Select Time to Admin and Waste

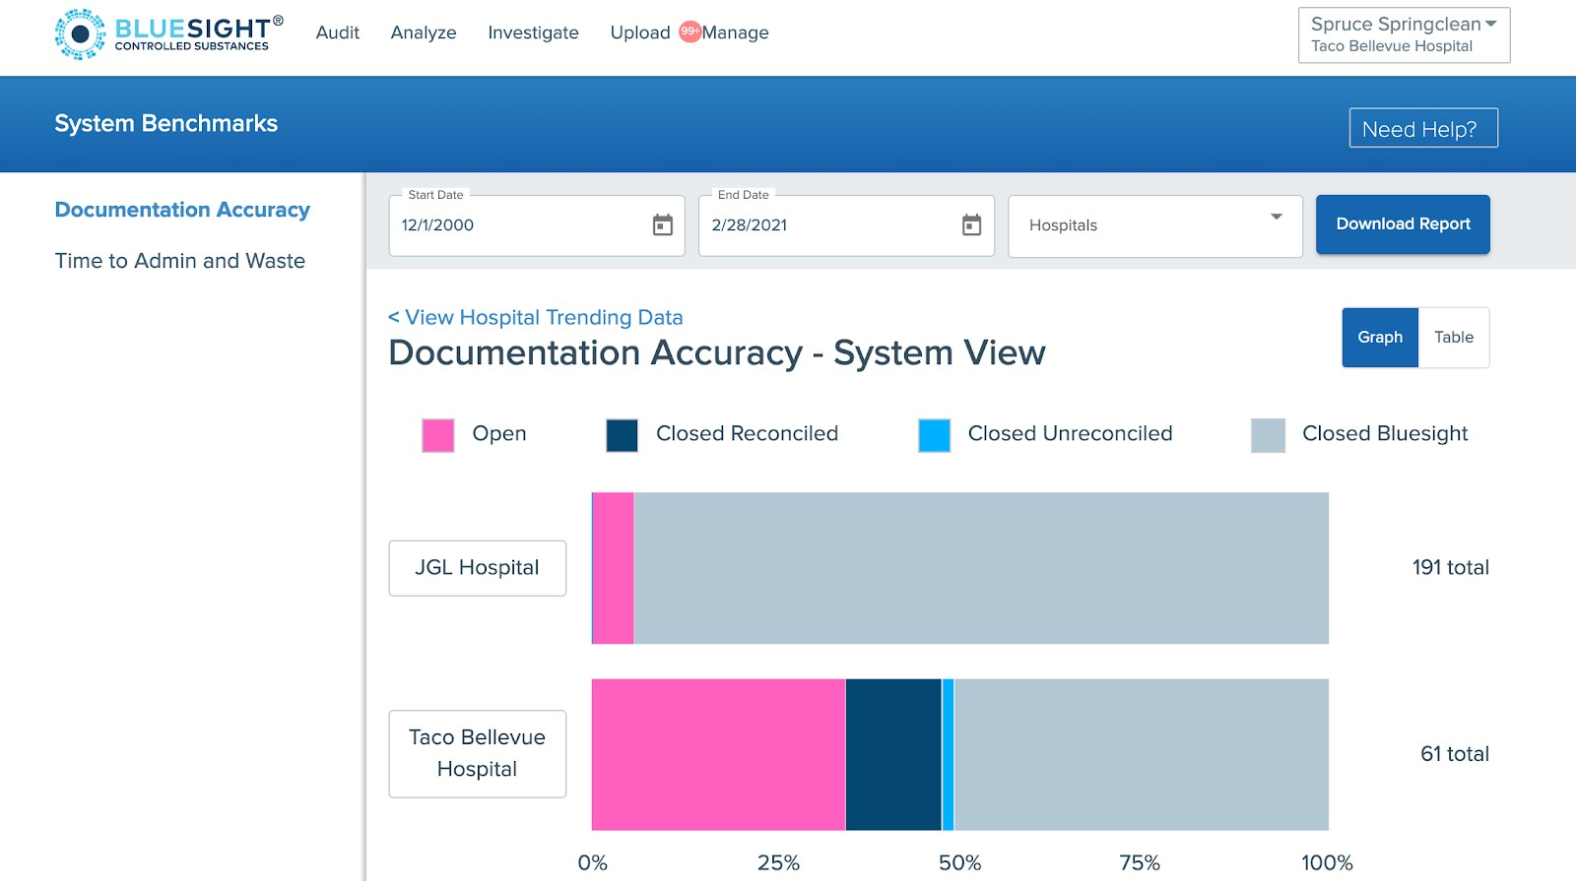(x=180, y=261)
